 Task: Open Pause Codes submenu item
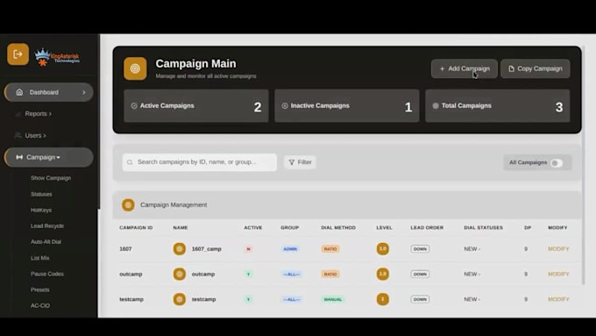pos(47,274)
